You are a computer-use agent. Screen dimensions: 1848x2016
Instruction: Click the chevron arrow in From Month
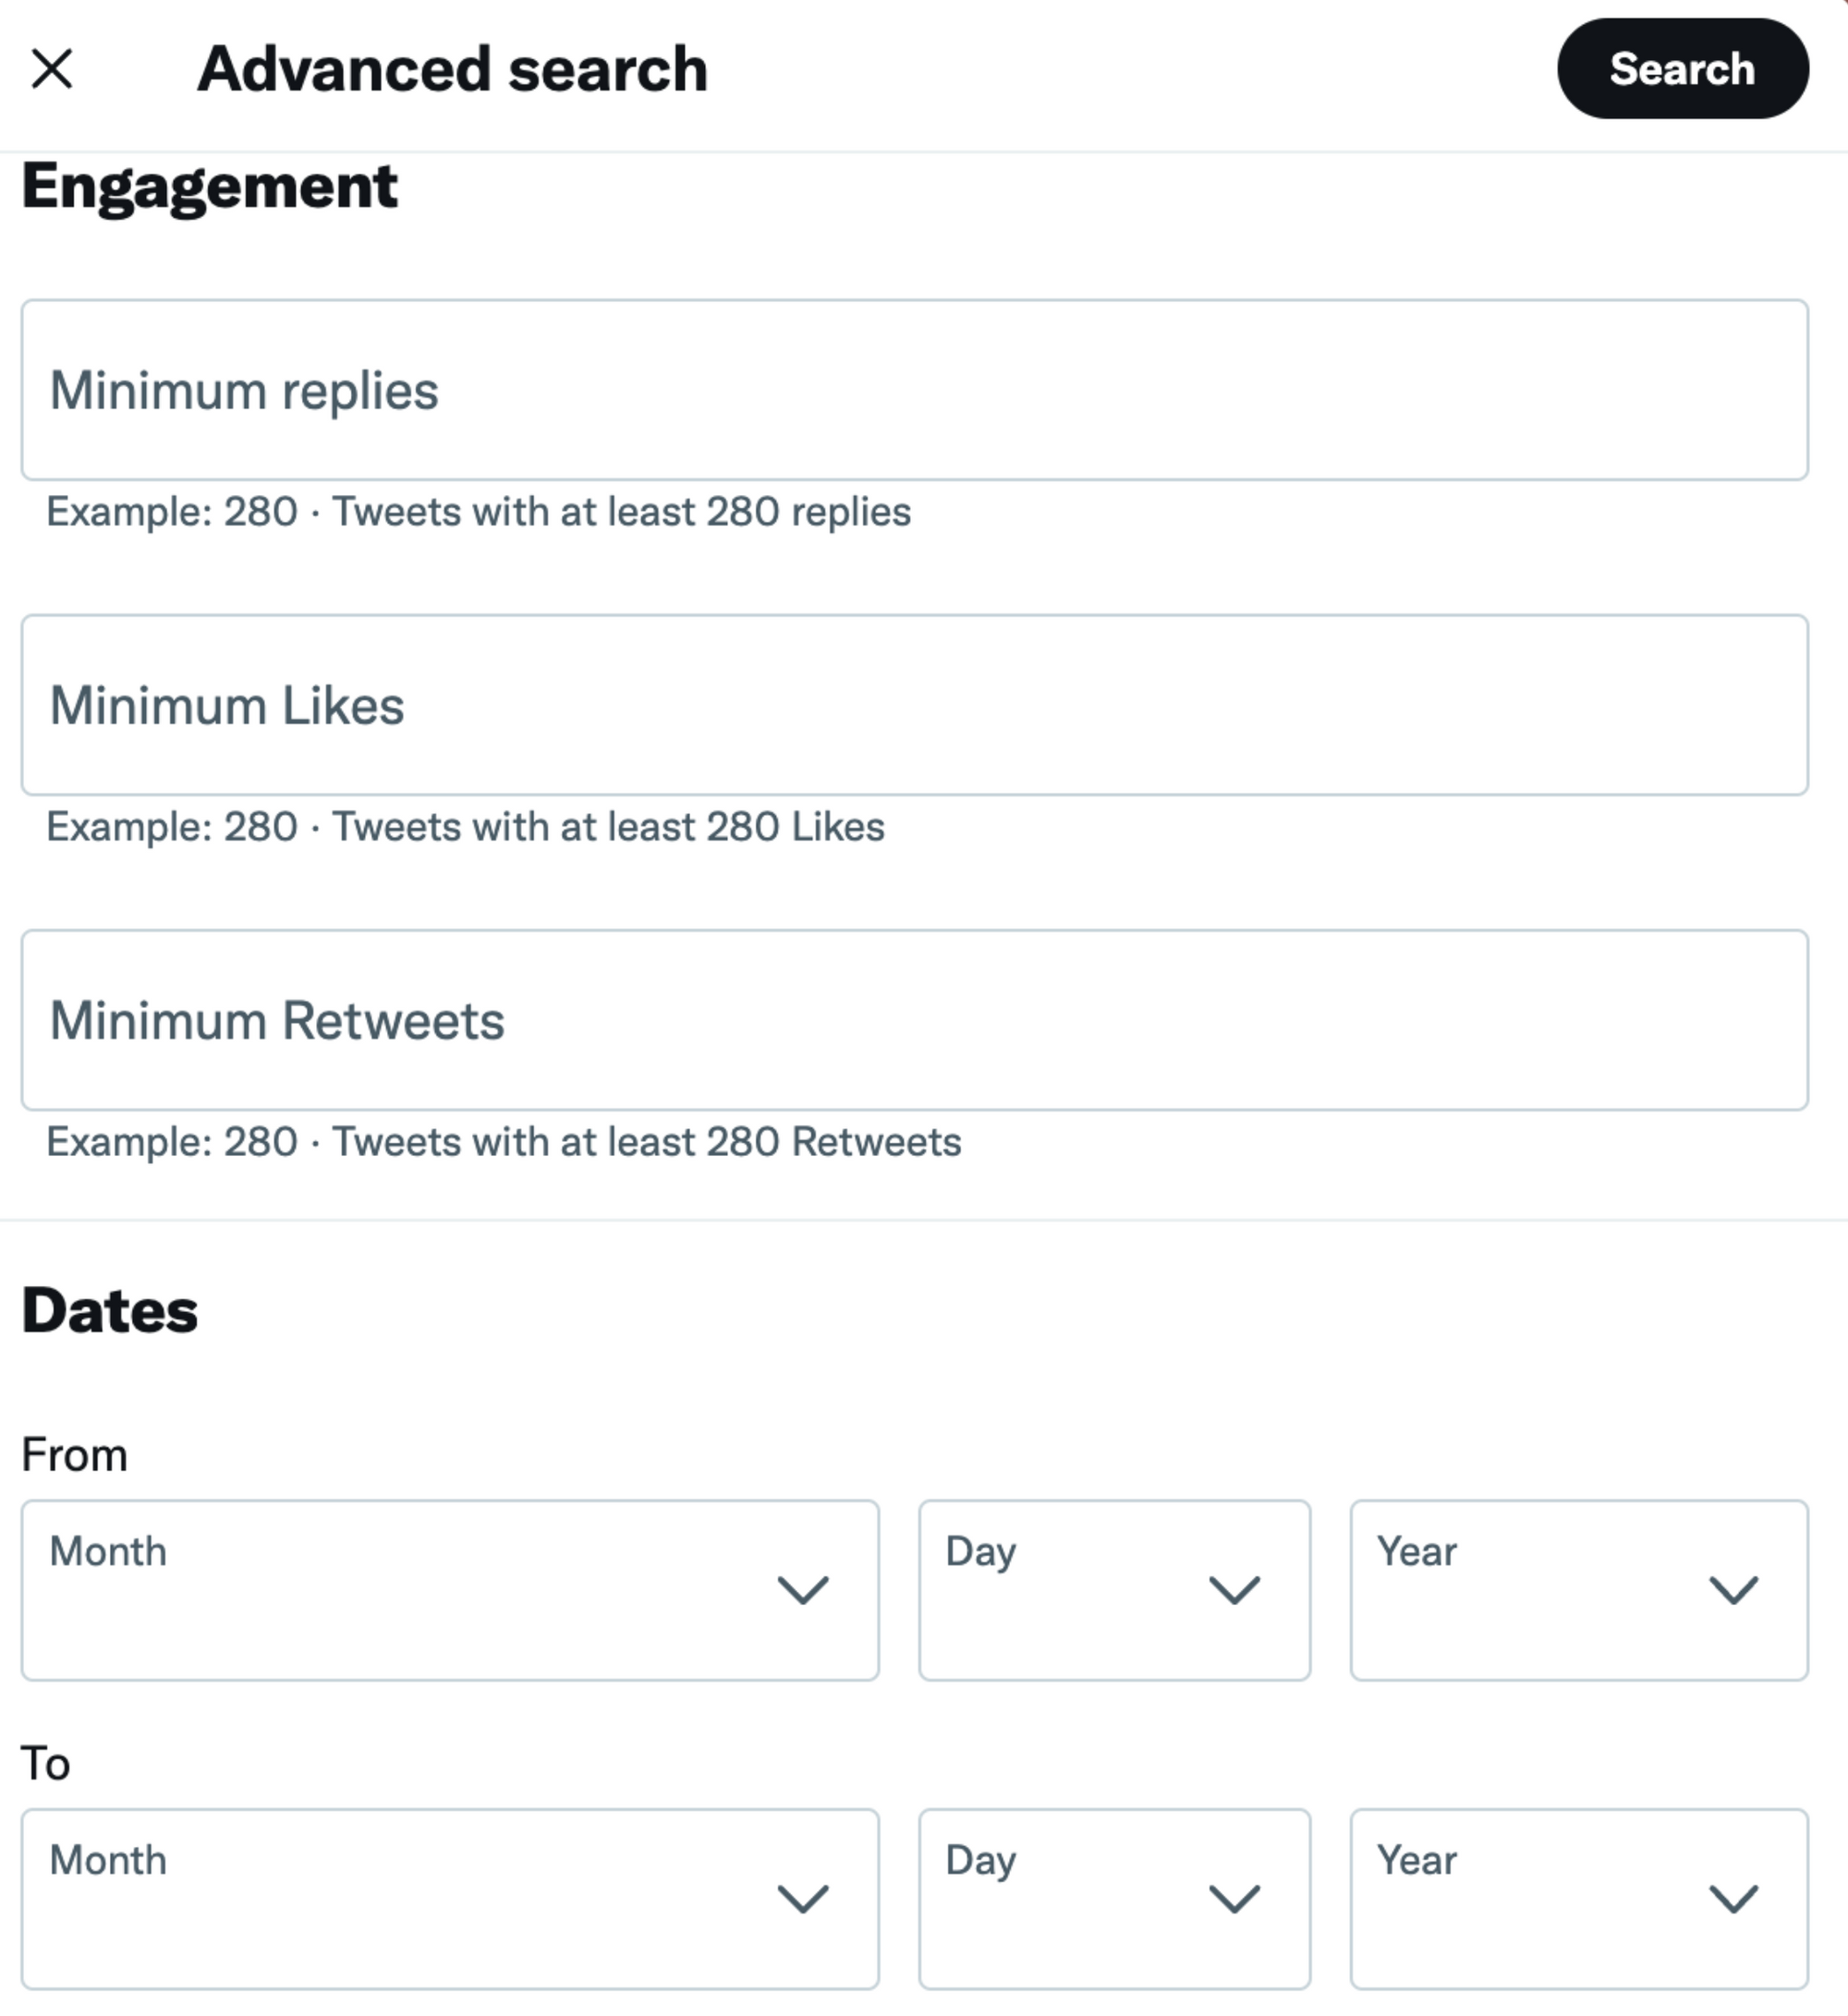pyautogui.click(x=803, y=1590)
